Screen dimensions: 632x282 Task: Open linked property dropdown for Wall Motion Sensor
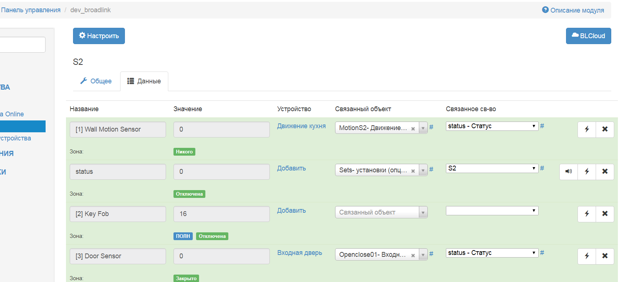(x=492, y=126)
